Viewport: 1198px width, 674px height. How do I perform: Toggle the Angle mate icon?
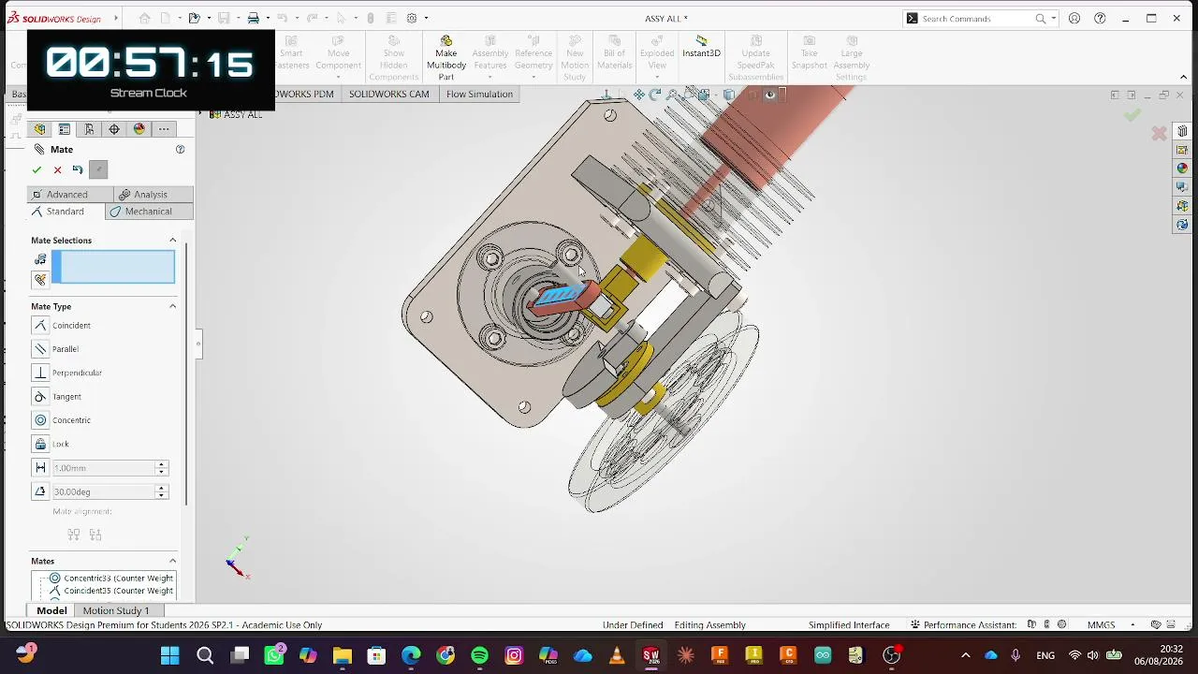40,491
